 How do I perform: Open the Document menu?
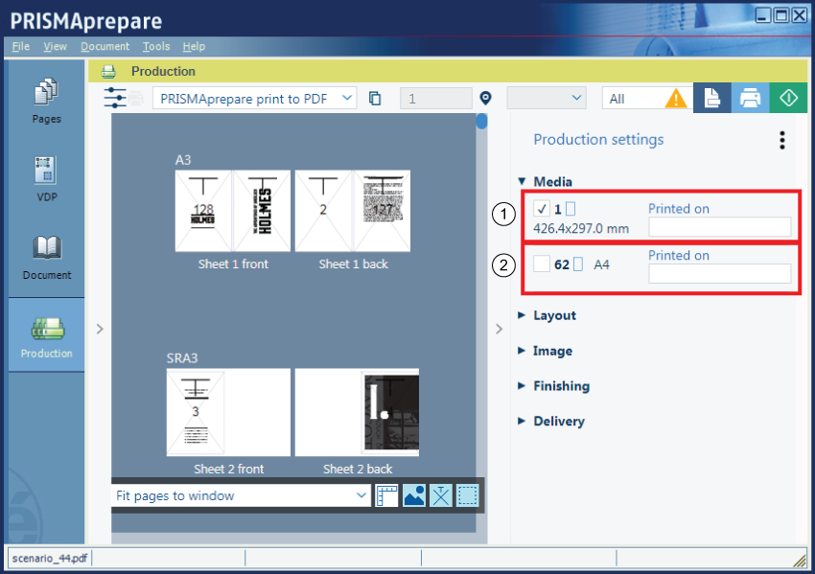point(105,46)
